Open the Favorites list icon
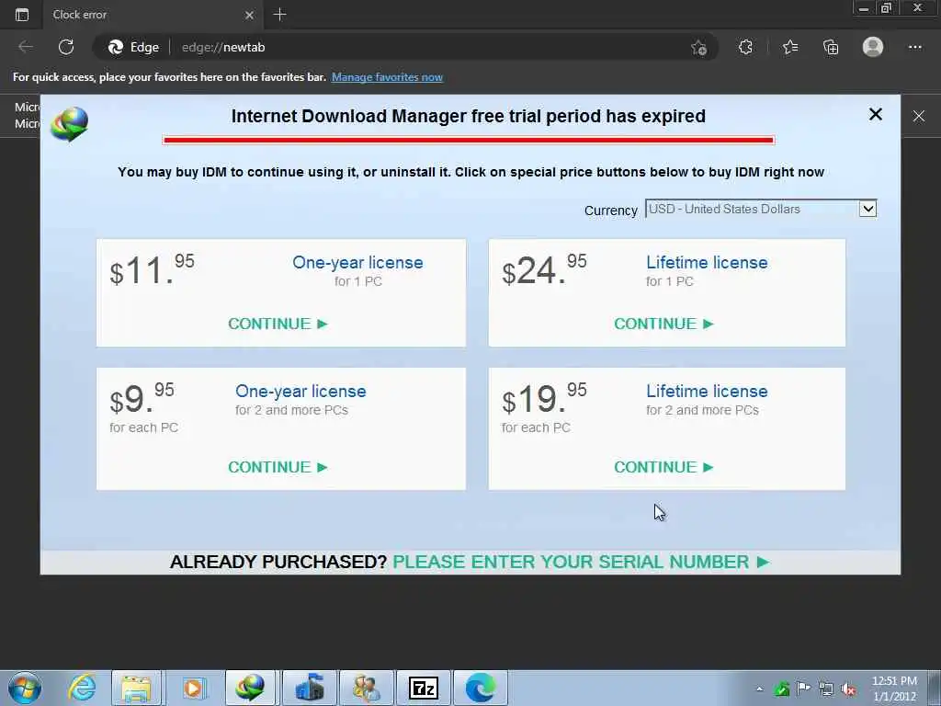Screen dimensions: 941x706 point(790,47)
